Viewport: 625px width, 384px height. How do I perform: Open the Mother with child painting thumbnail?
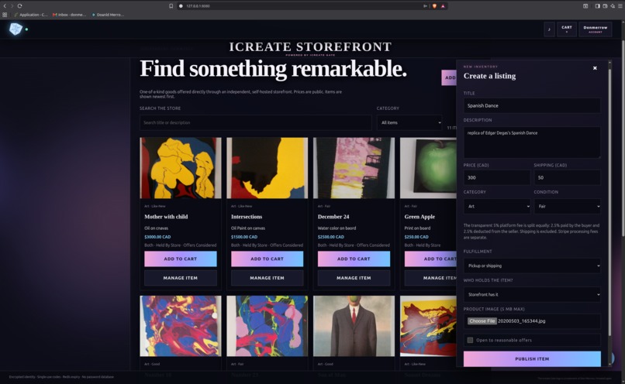[x=180, y=168]
